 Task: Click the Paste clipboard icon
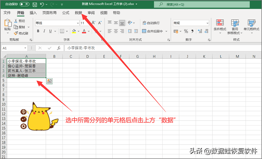point(8,23)
